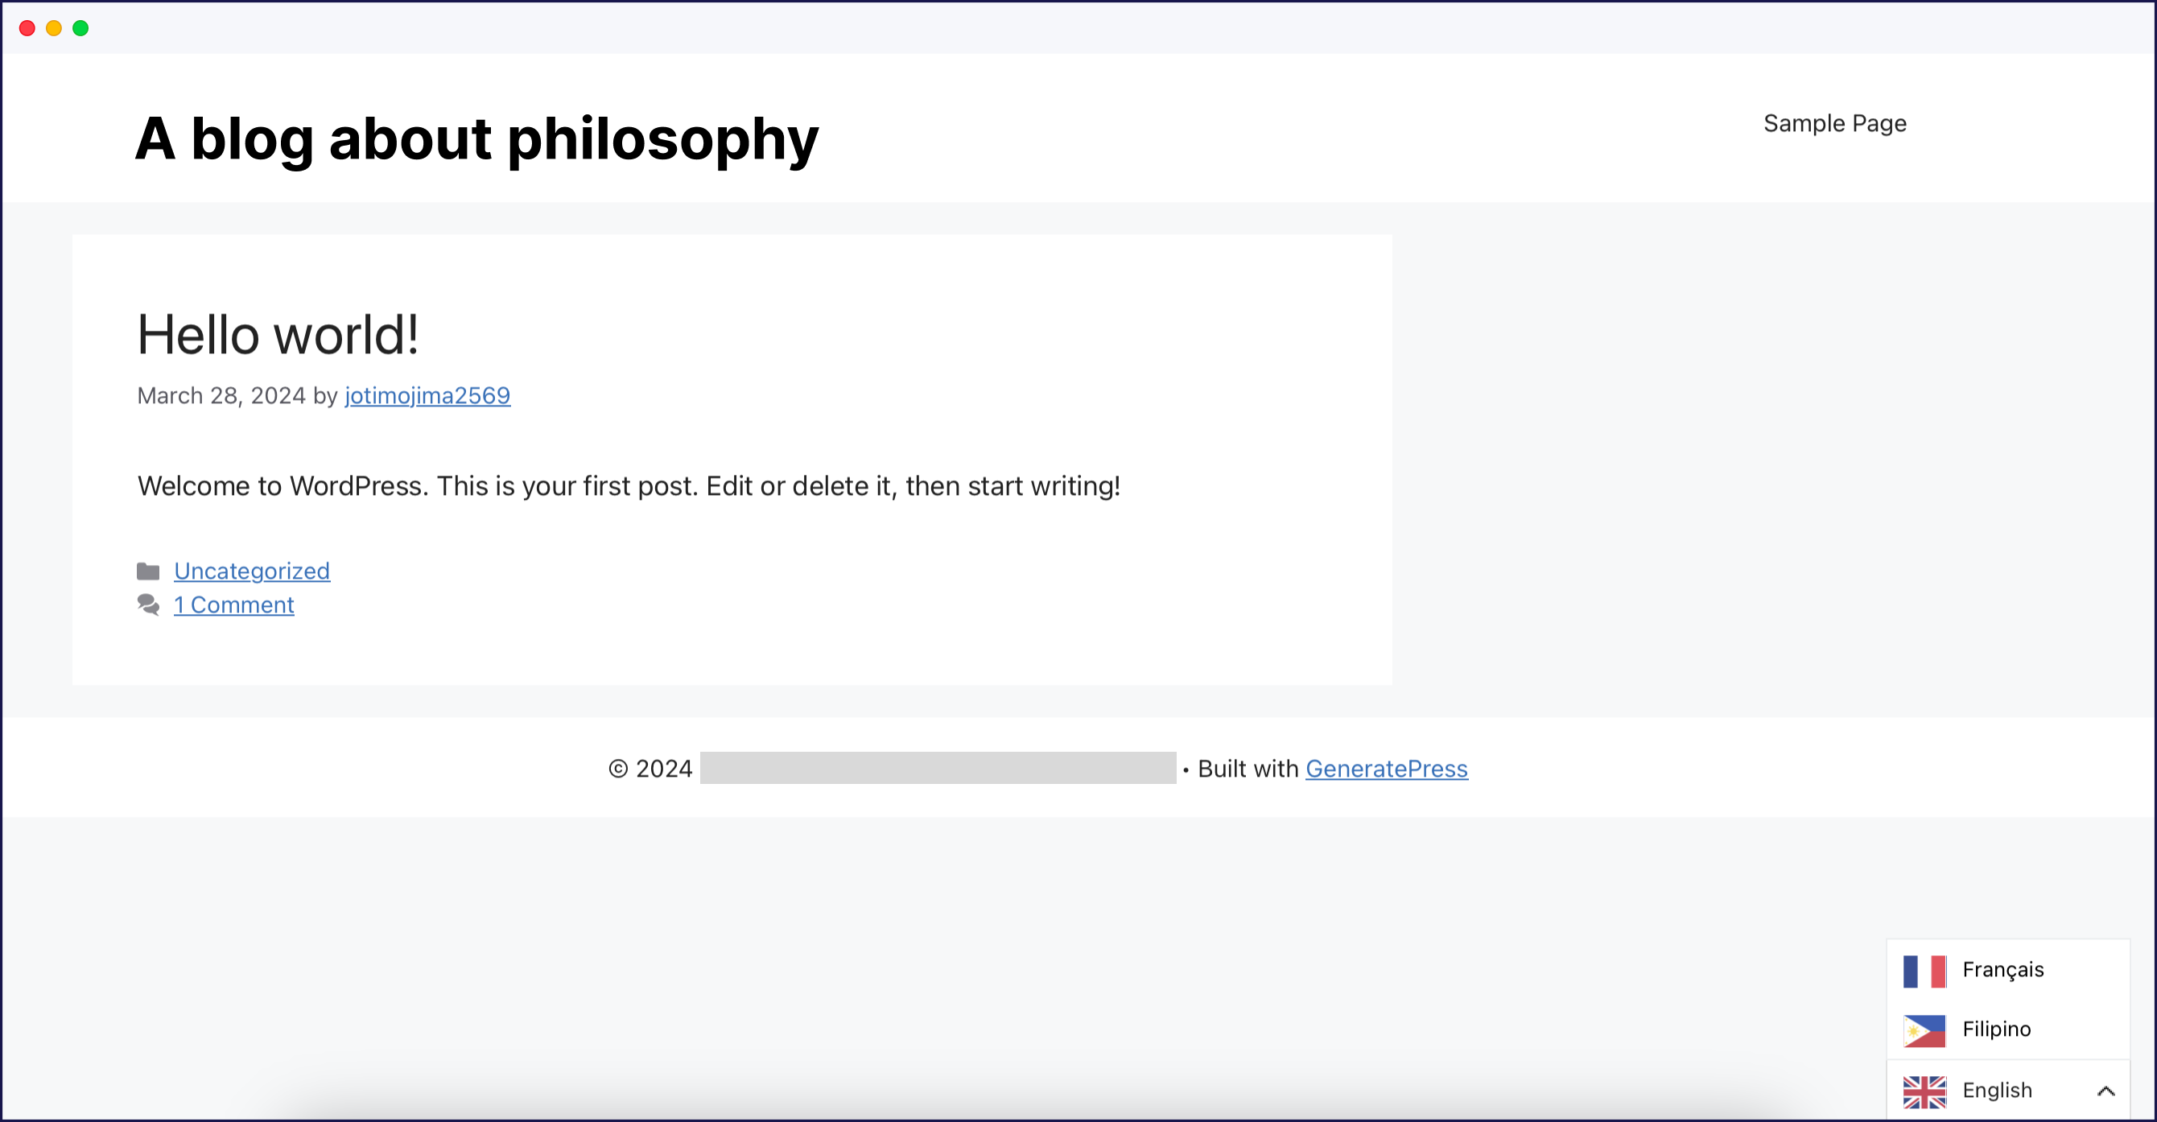Click the WordPress GeneratePress link
This screenshot has width=2157, height=1122.
click(1385, 768)
